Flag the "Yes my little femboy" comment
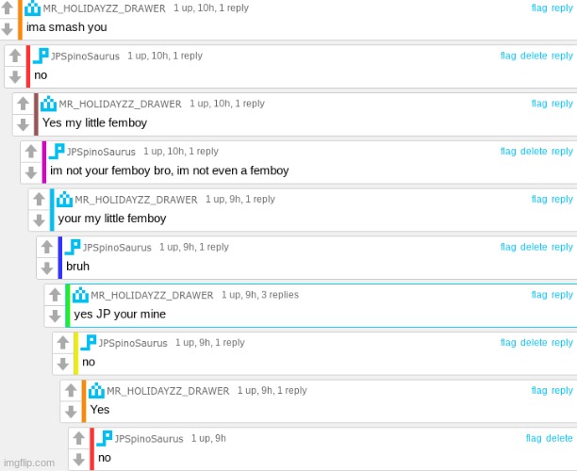This screenshot has height=471, width=577. 539,104
